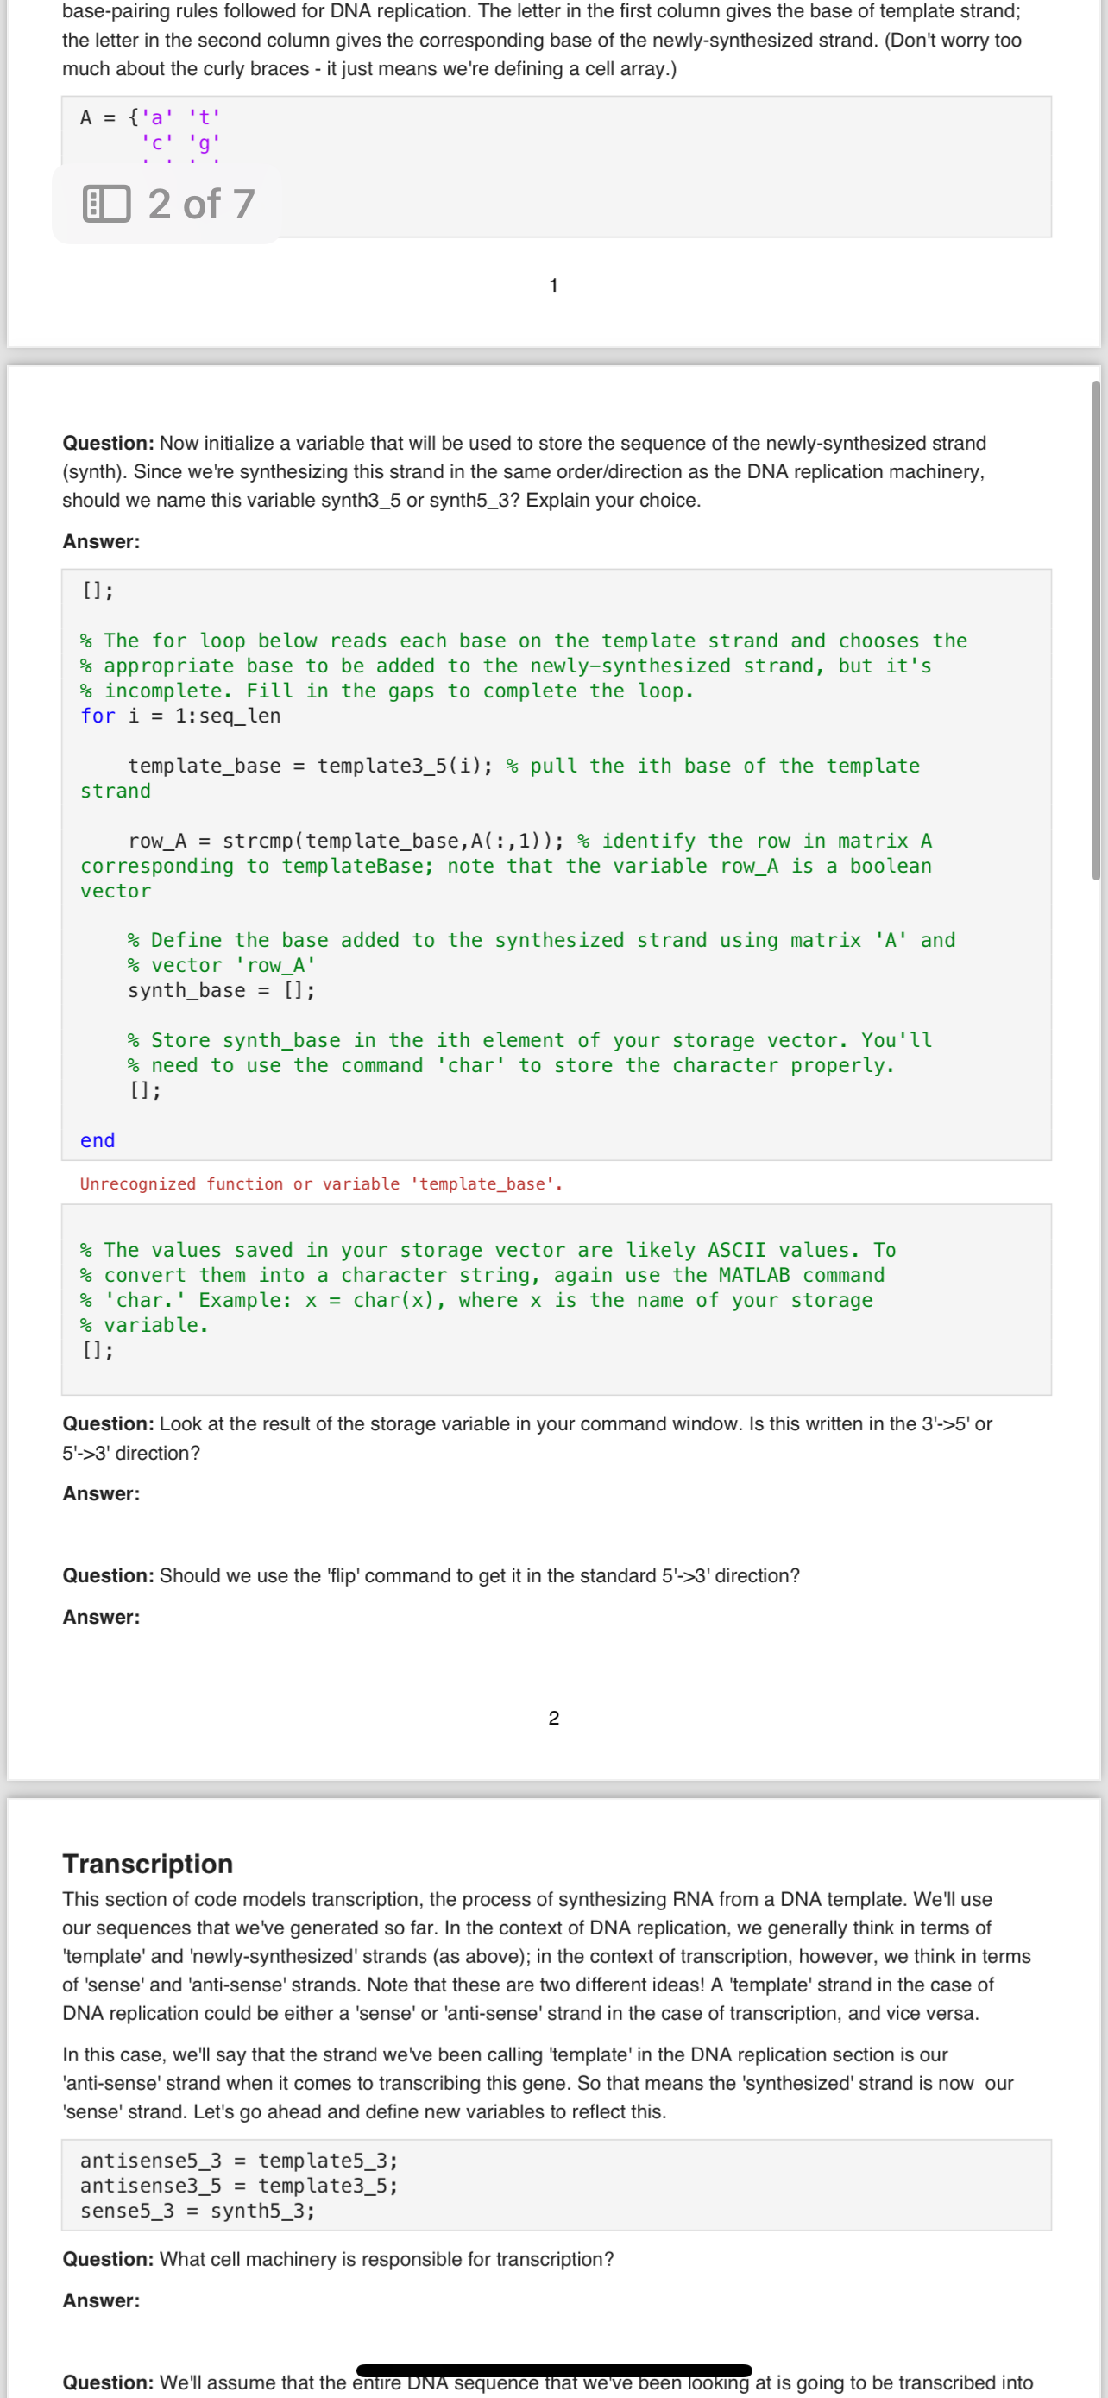Click the "A = {'a' 't'" code line

point(151,117)
